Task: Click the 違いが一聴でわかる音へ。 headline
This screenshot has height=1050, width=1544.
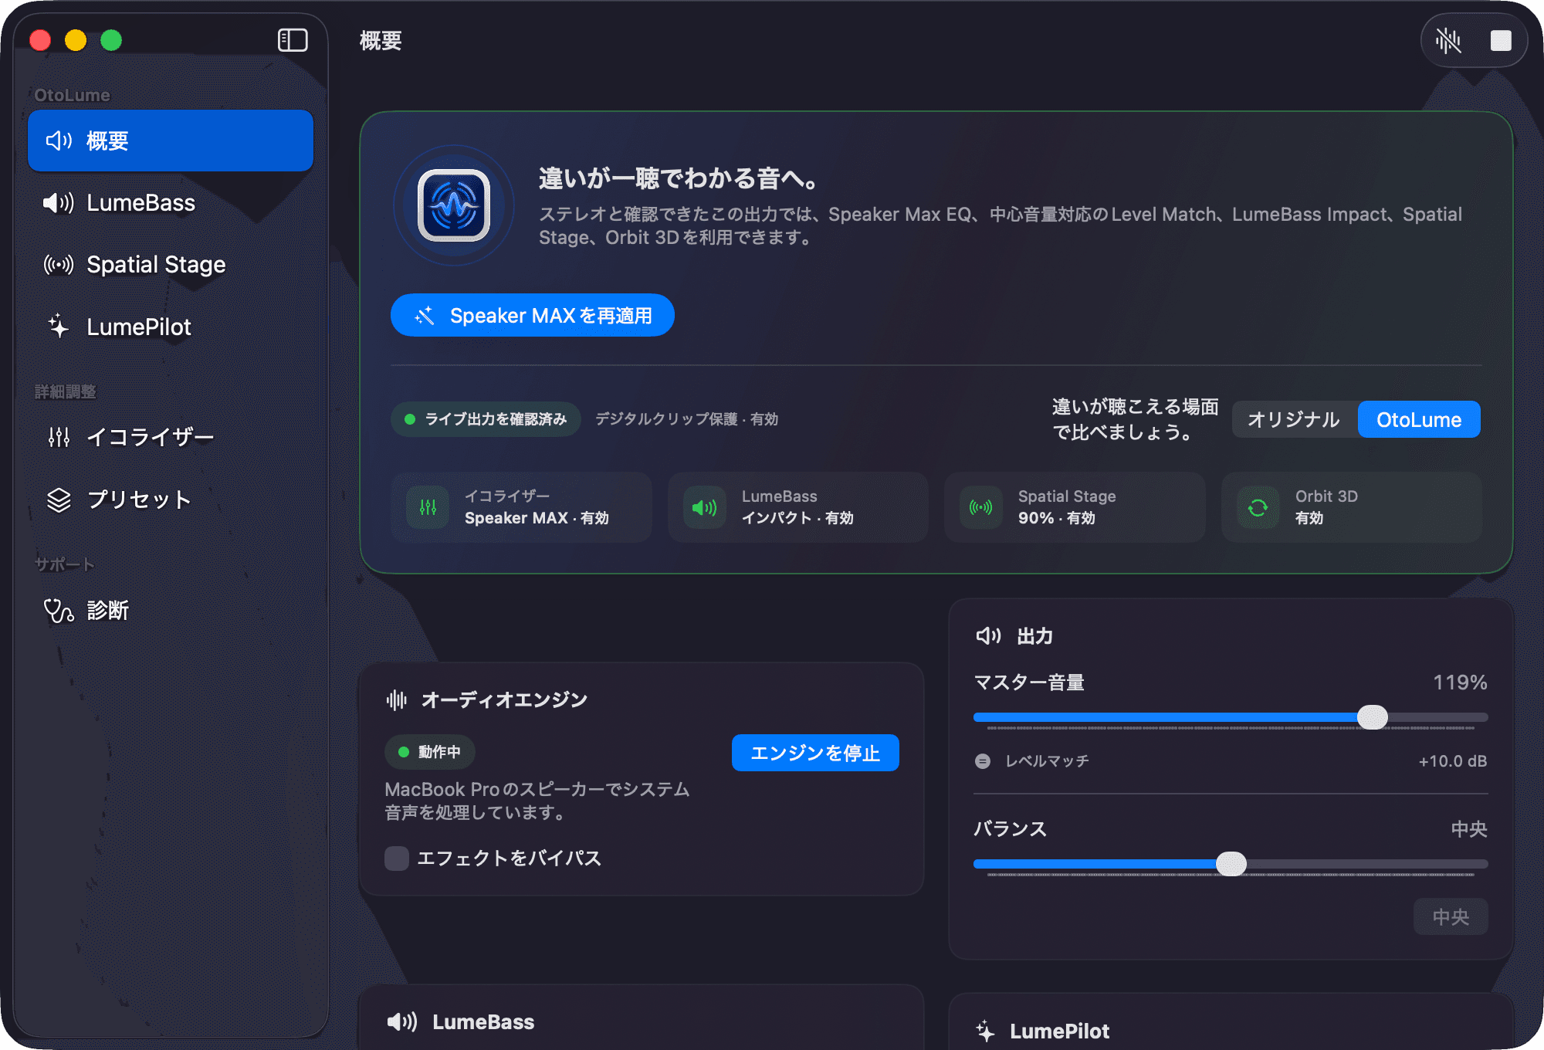Action: [x=679, y=179]
